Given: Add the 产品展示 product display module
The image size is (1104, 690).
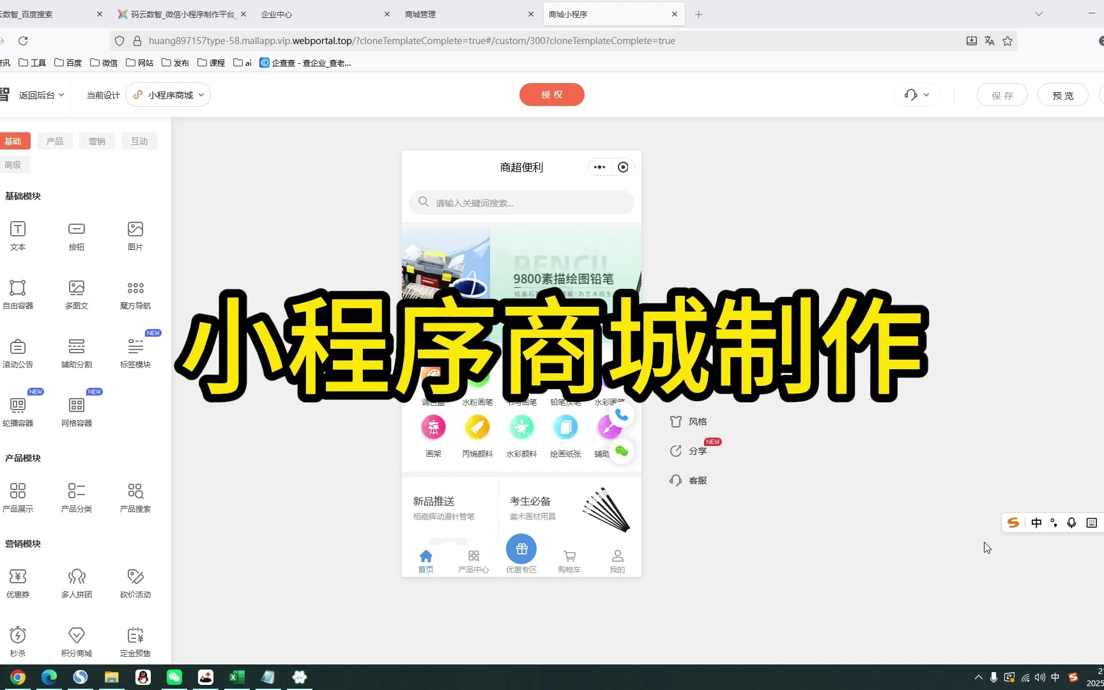Looking at the screenshot, I should 18,498.
